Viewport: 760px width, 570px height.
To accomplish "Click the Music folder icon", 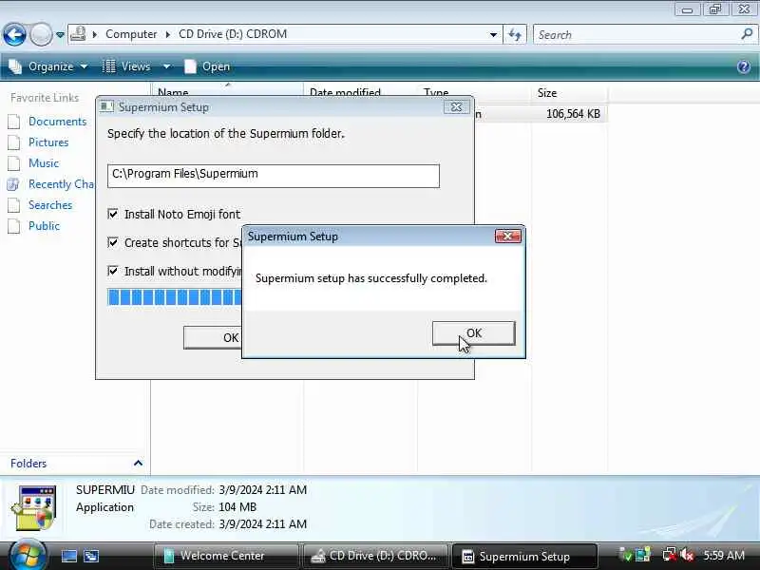I will click(x=14, y=163).
